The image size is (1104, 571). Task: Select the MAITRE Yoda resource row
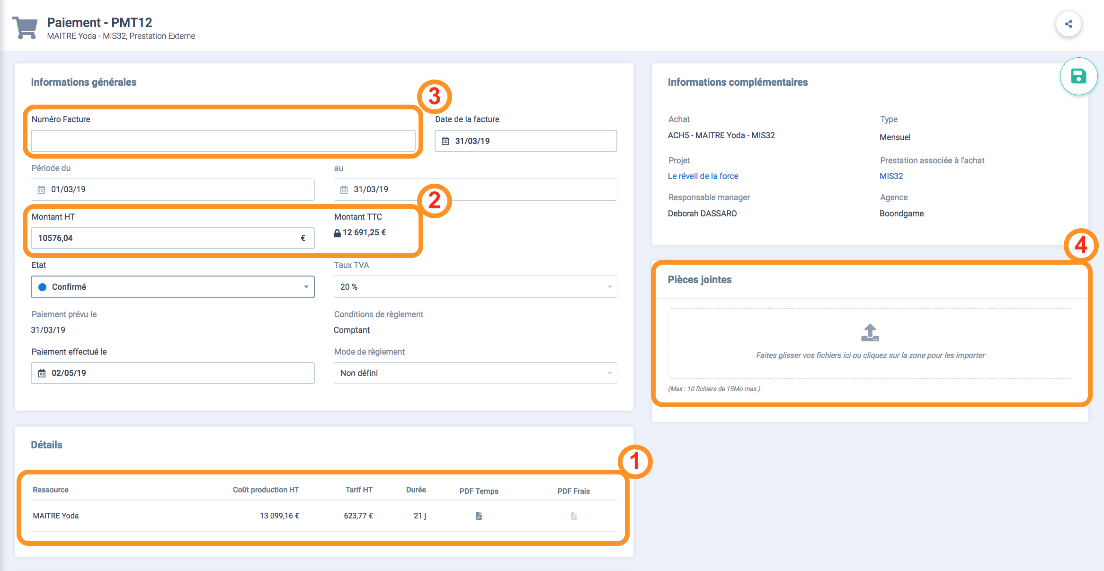click(324, 516)
